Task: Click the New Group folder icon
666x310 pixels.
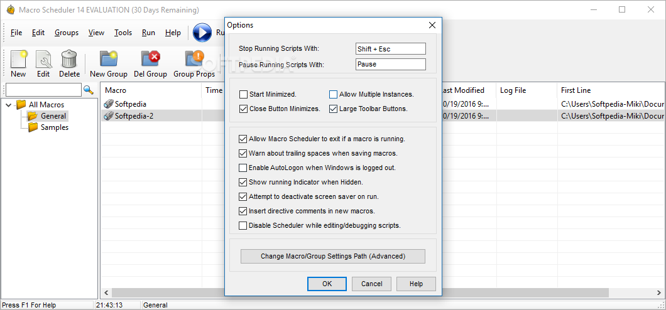Action: click(x=108, y=60)
